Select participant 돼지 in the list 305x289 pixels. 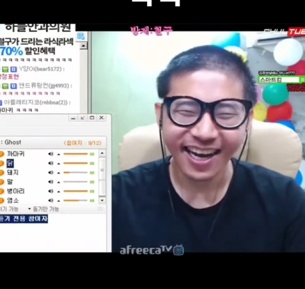click(13, 173)
